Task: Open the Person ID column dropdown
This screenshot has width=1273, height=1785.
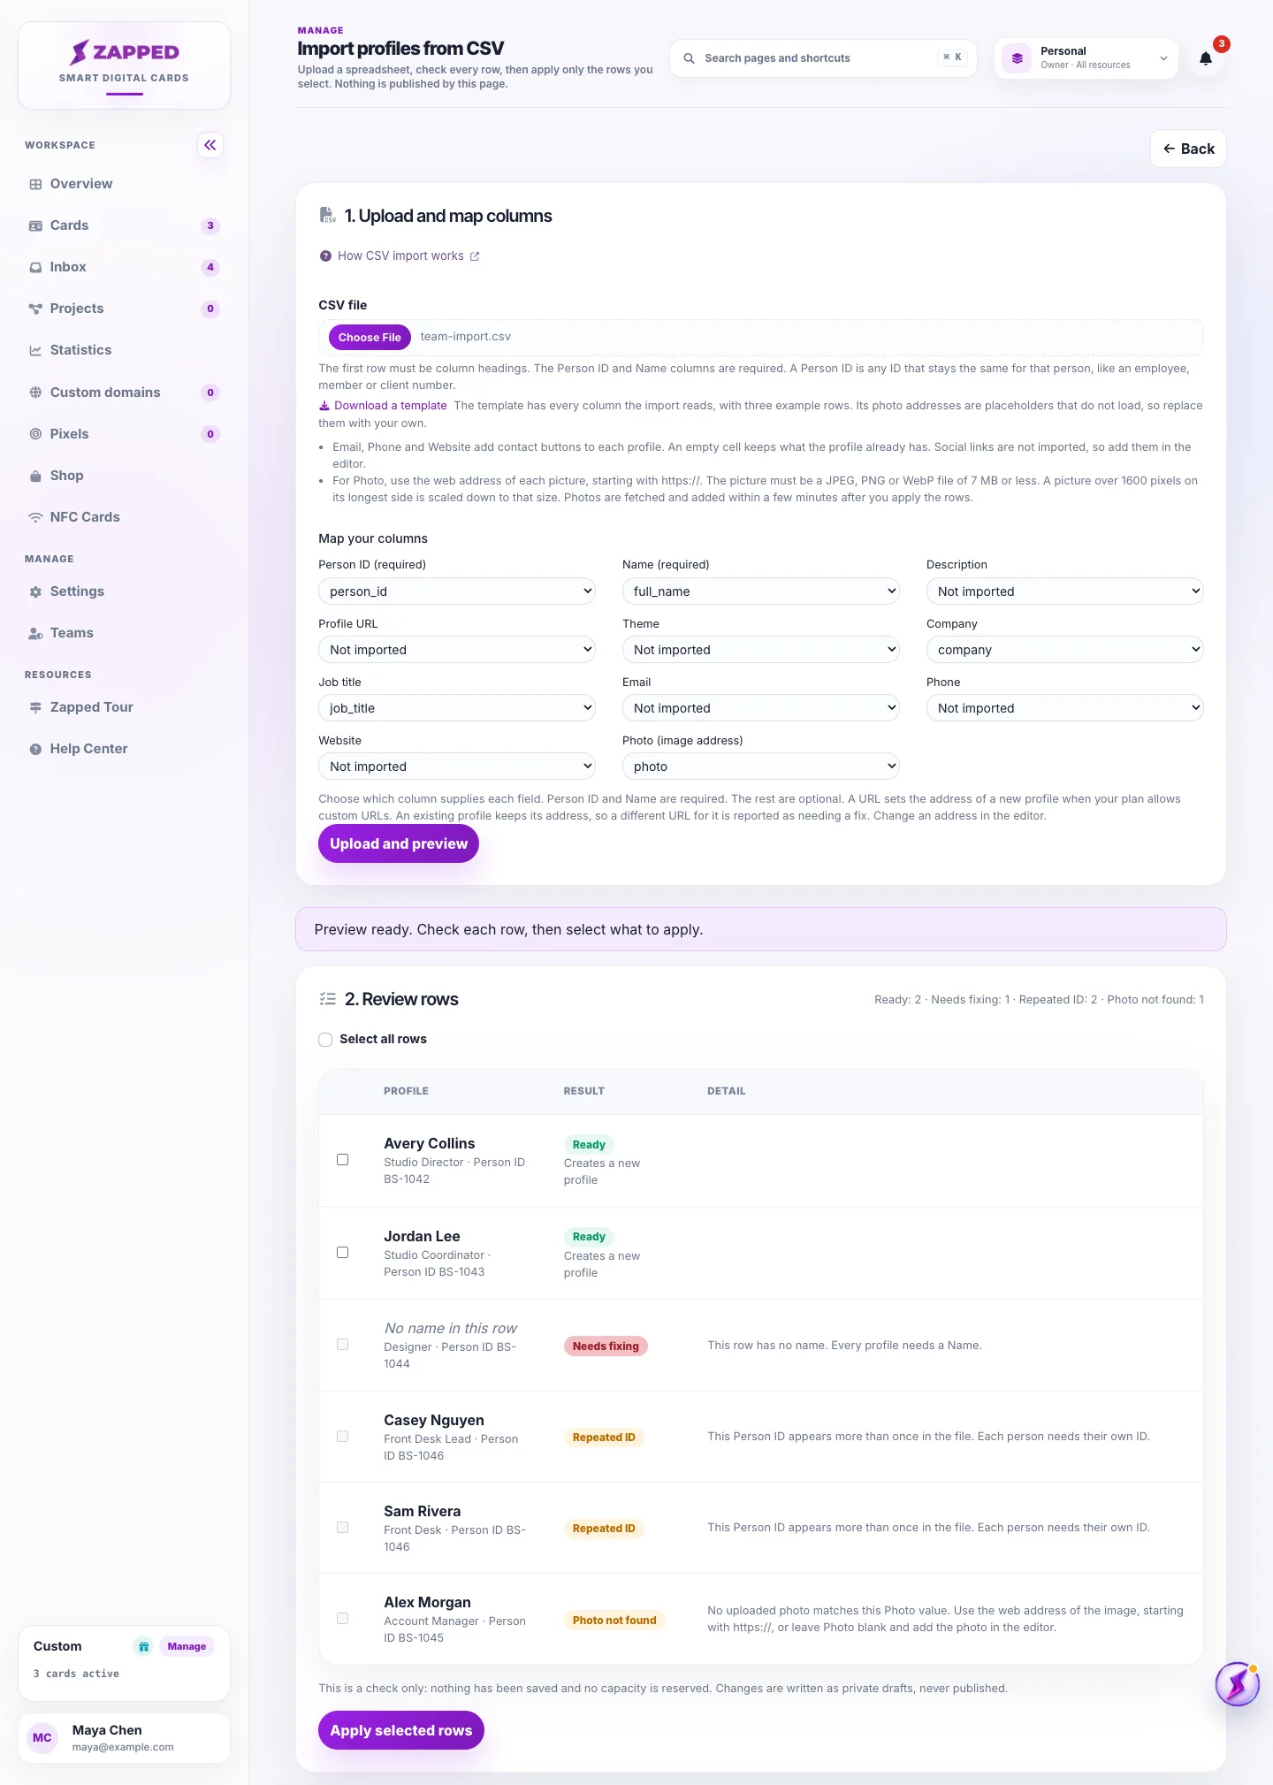Action: click(457, 591)
